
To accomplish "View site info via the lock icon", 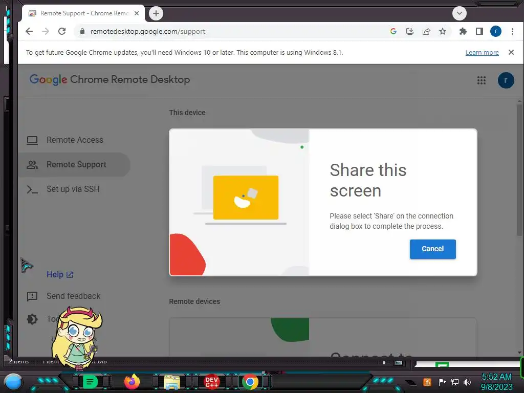I will point(82,31).
